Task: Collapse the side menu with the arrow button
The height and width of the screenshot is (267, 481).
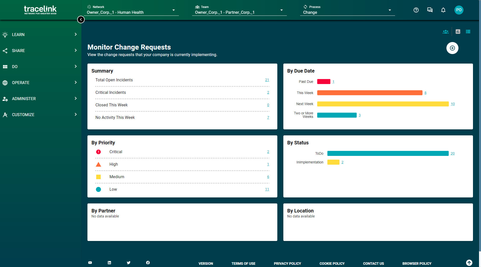Action: [81, 20]
